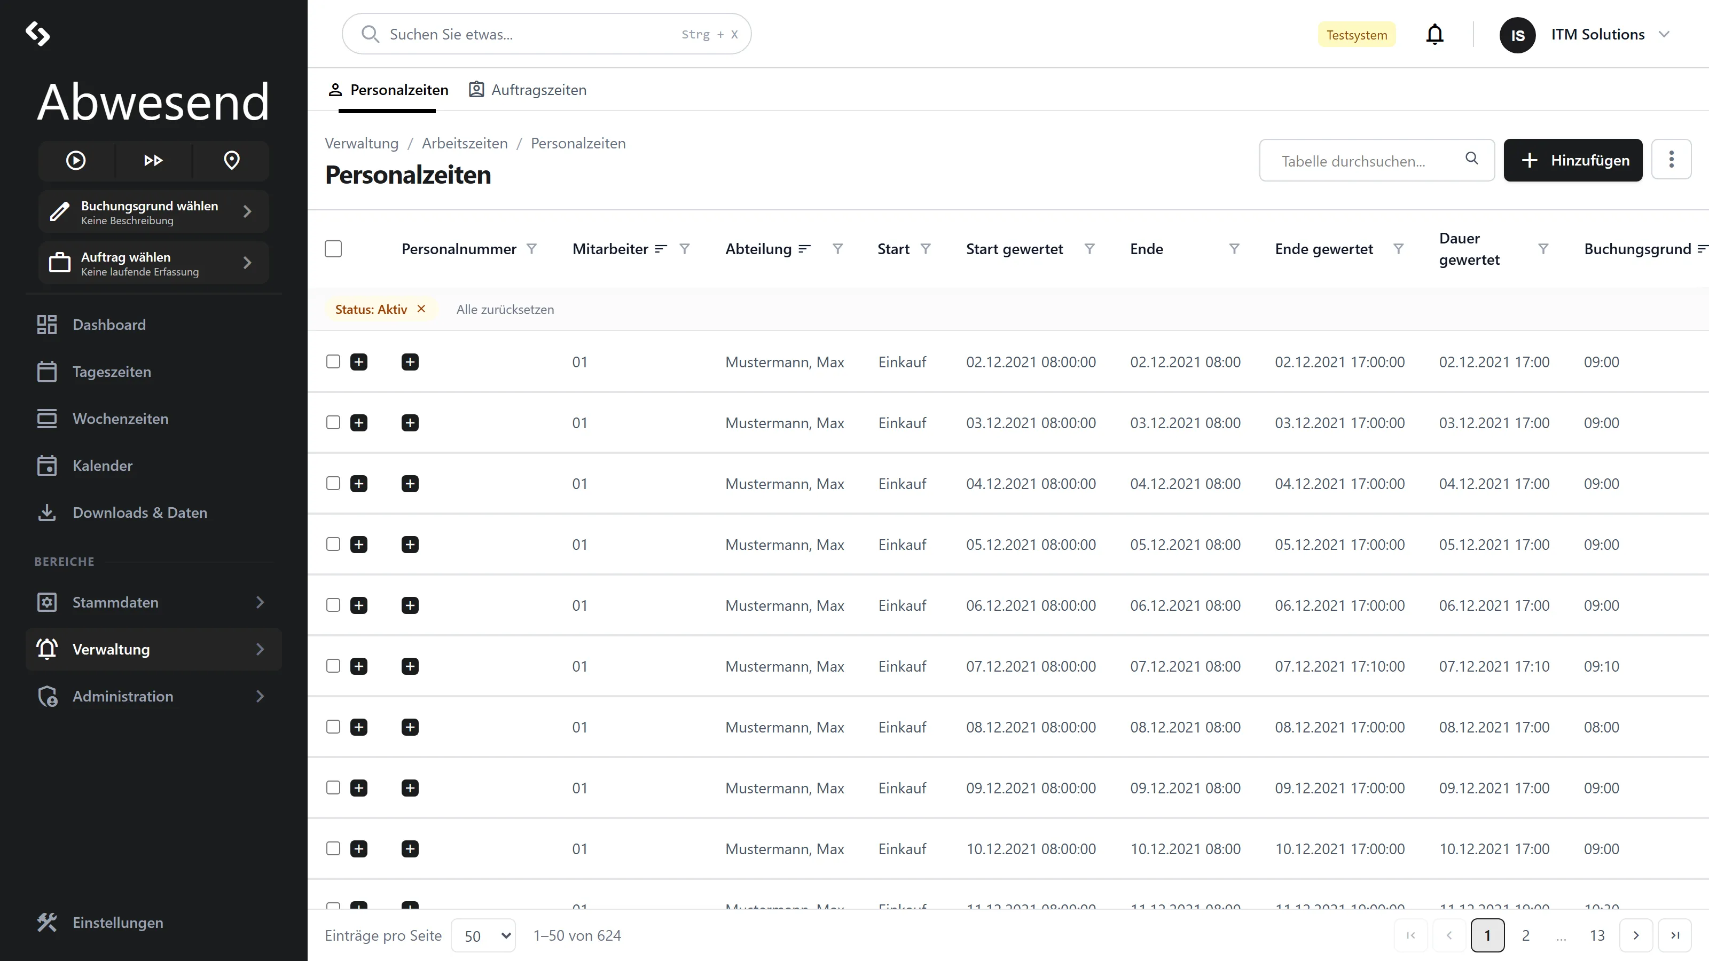1709x961 pixels.
Task: Switch to the Auftragszeiten tab
Action: (528, 90)
